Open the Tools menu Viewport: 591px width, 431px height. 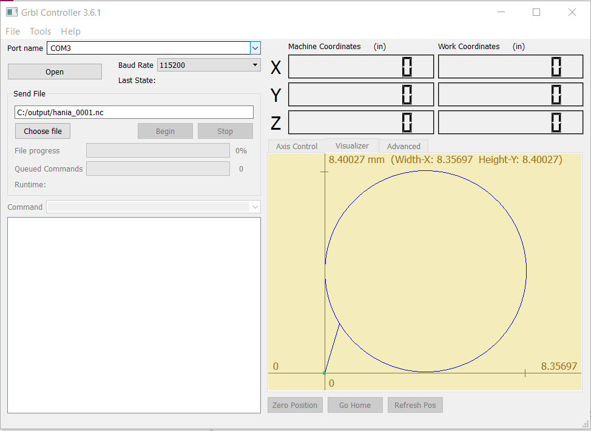pos(41,32)
